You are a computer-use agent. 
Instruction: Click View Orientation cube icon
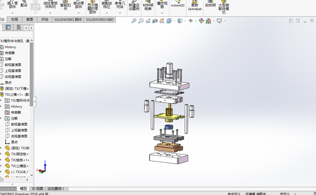click(169, 21)
